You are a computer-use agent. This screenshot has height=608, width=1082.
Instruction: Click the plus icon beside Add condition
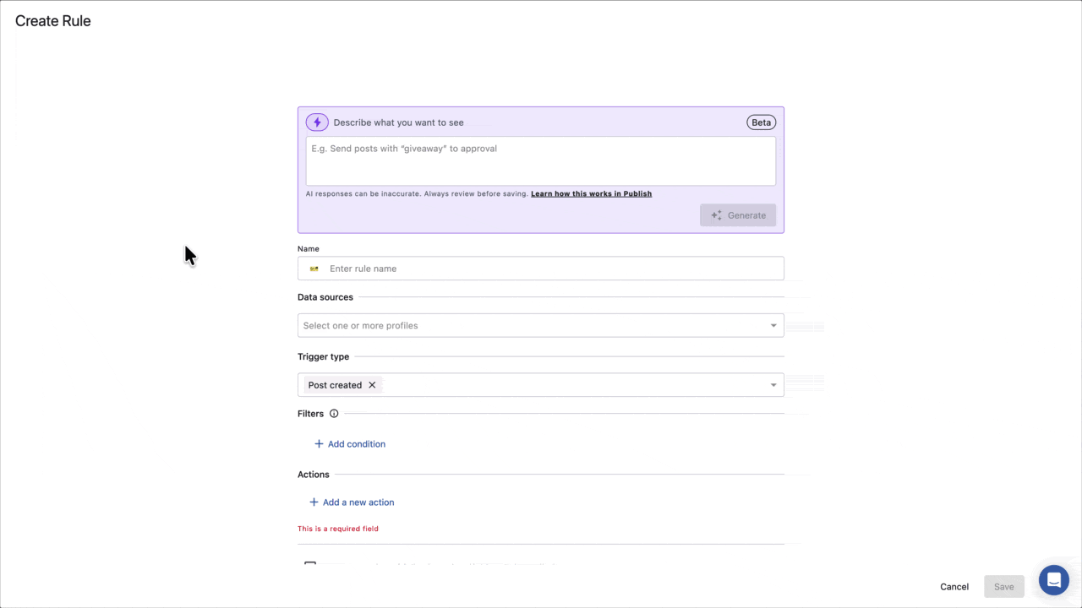(x=319, y=444)
